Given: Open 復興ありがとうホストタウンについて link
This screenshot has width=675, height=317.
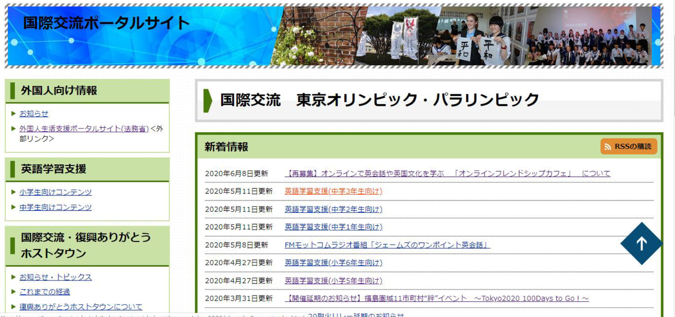Looking at the screenshot, I should 80,307.
